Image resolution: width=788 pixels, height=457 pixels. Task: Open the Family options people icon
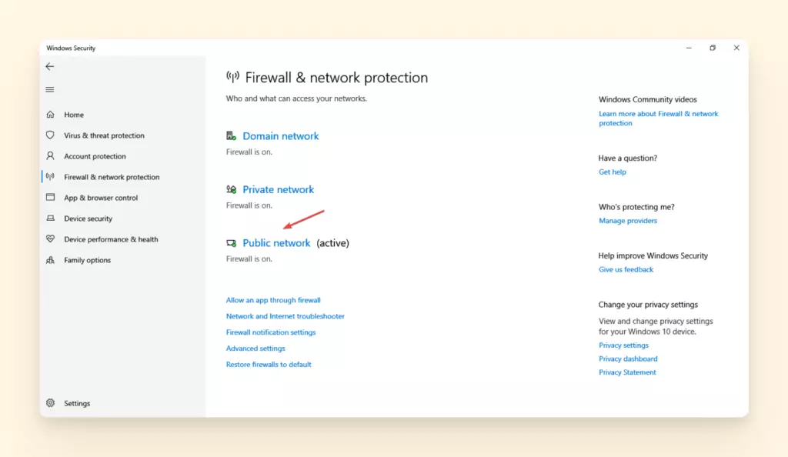[50, 260]
